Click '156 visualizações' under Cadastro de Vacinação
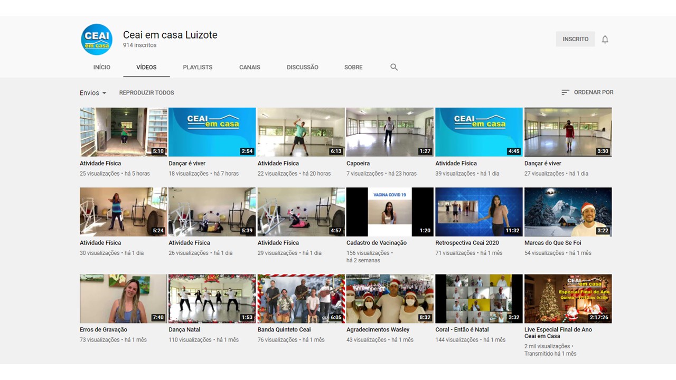Viewport: 676px width, 380px height. pos(368,253)
